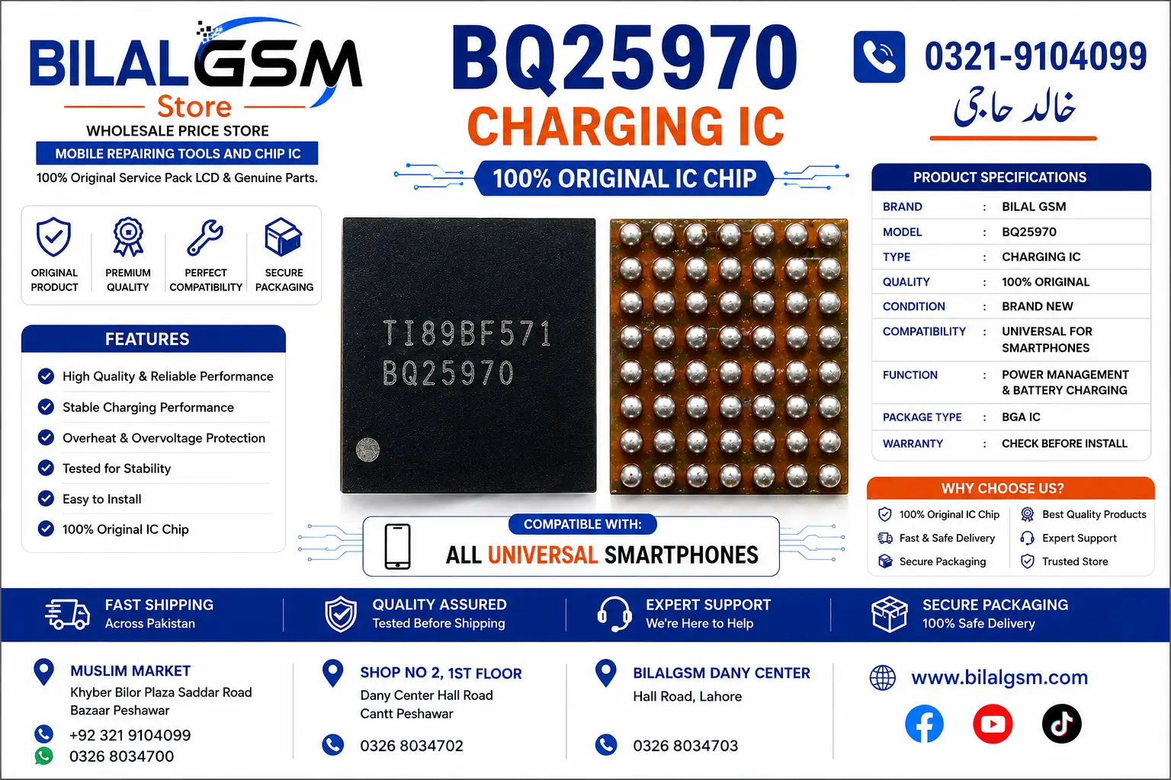Click the blue phone icon beside 0321-9104099

[x=879, y=56]
